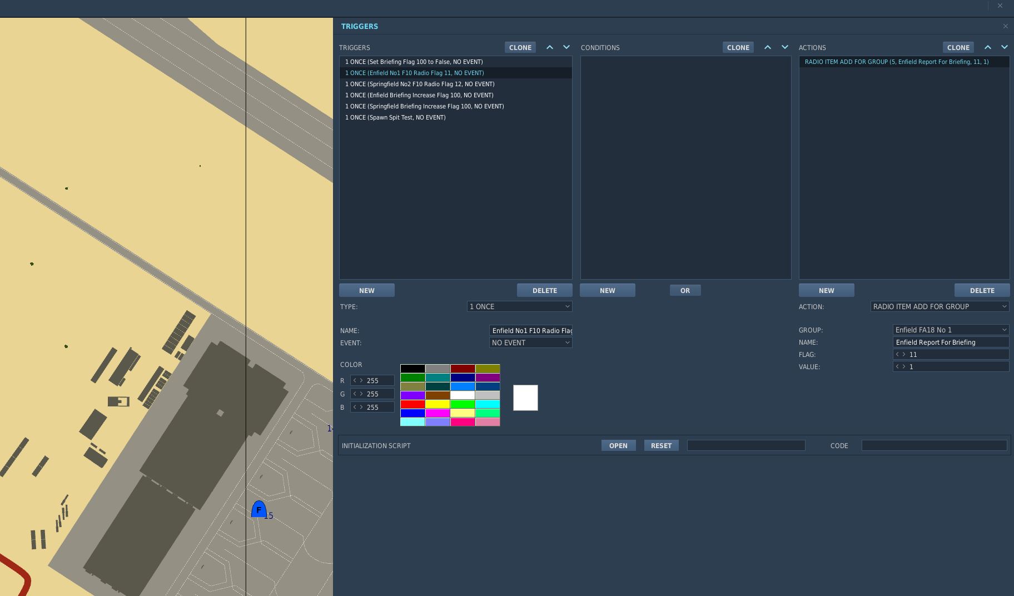The width and height of the screenshot is (1014, 596).
Task: Click OPEN for initialization script
Action: 618,445
